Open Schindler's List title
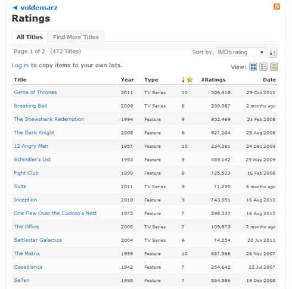The height and width of the screenshot is (289, 292). [x=32, y=160]
